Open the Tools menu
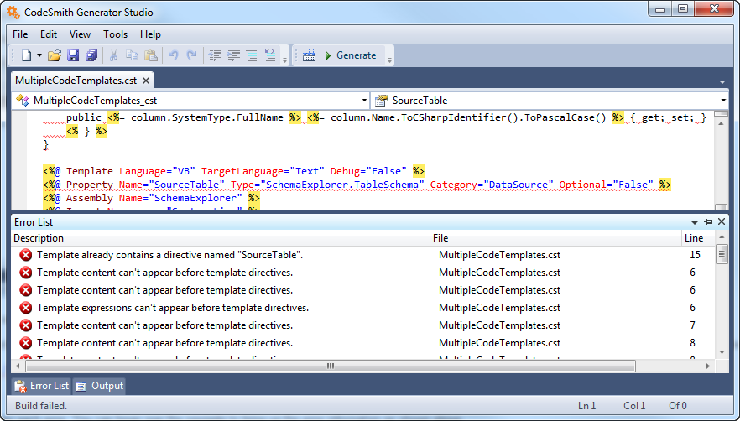This screenshot has height=421, width=740. [115, 34]
